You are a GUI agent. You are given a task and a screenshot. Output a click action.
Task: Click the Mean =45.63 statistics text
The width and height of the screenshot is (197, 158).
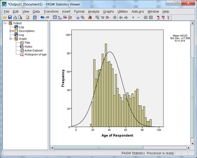pos(180,36)
